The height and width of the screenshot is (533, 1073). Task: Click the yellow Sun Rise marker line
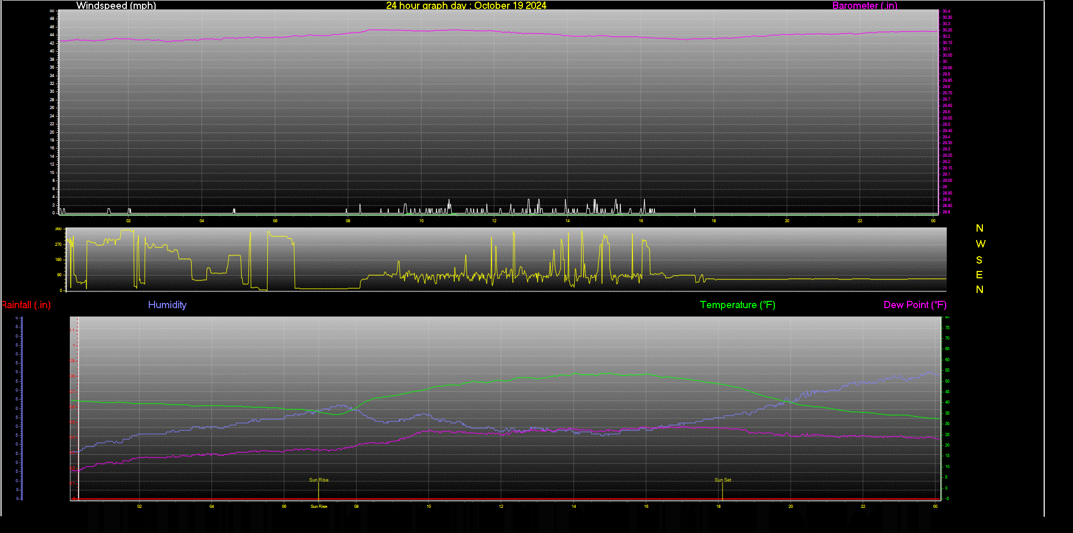pos(319,491)
